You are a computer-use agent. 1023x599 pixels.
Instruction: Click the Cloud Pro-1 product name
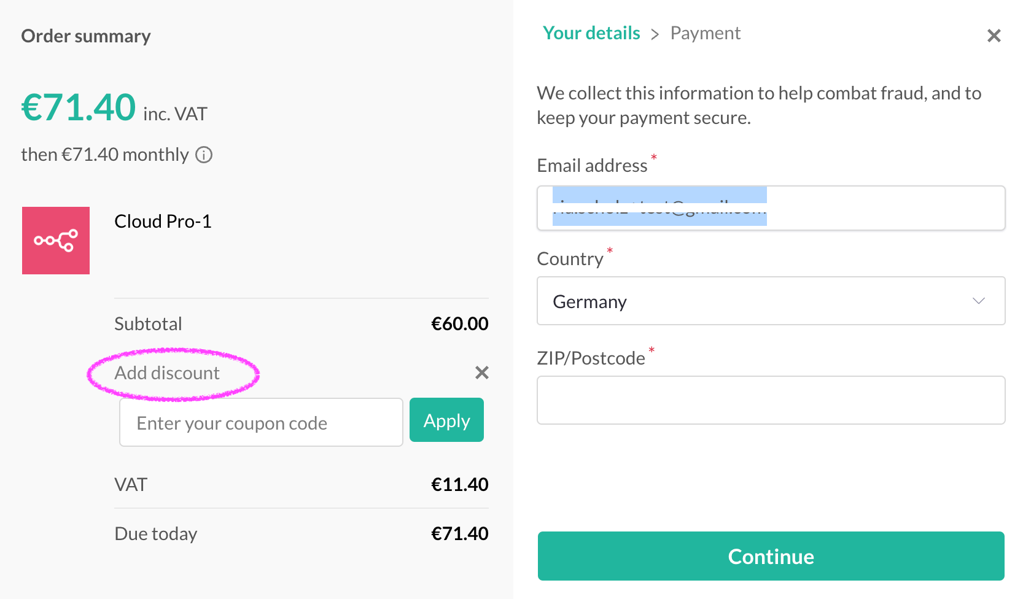click(163, 222)
